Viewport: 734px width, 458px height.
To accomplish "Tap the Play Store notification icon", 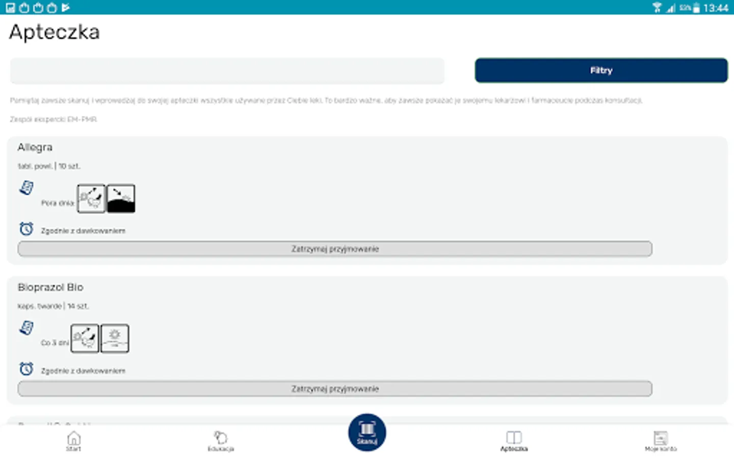I will (x=65, y=7).
